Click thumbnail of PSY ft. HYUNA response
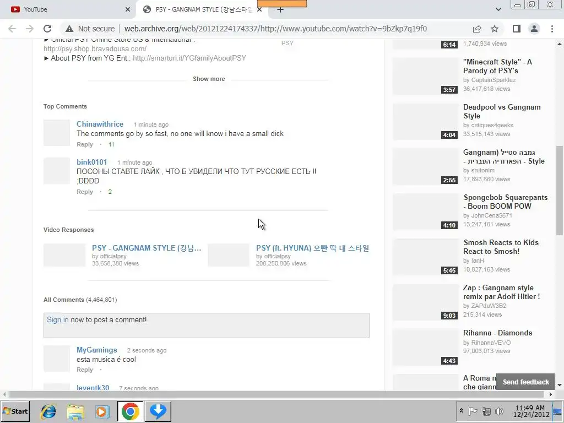 coord(229,255)
